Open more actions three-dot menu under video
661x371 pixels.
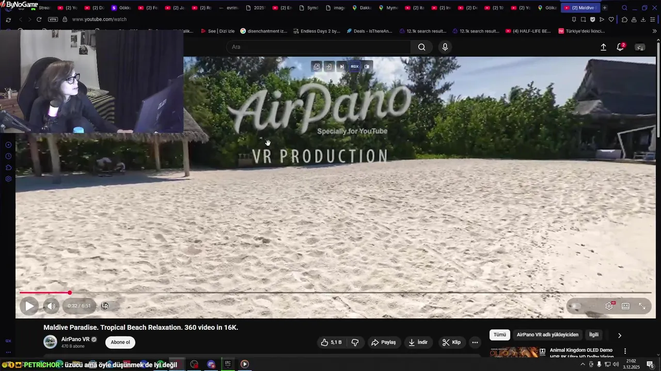(475, 342)
